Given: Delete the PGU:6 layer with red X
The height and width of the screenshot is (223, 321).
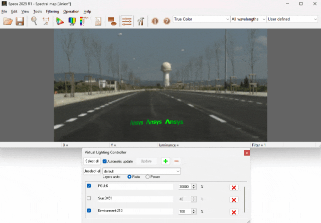Looking at the screenshot, I should pos(233,187).
